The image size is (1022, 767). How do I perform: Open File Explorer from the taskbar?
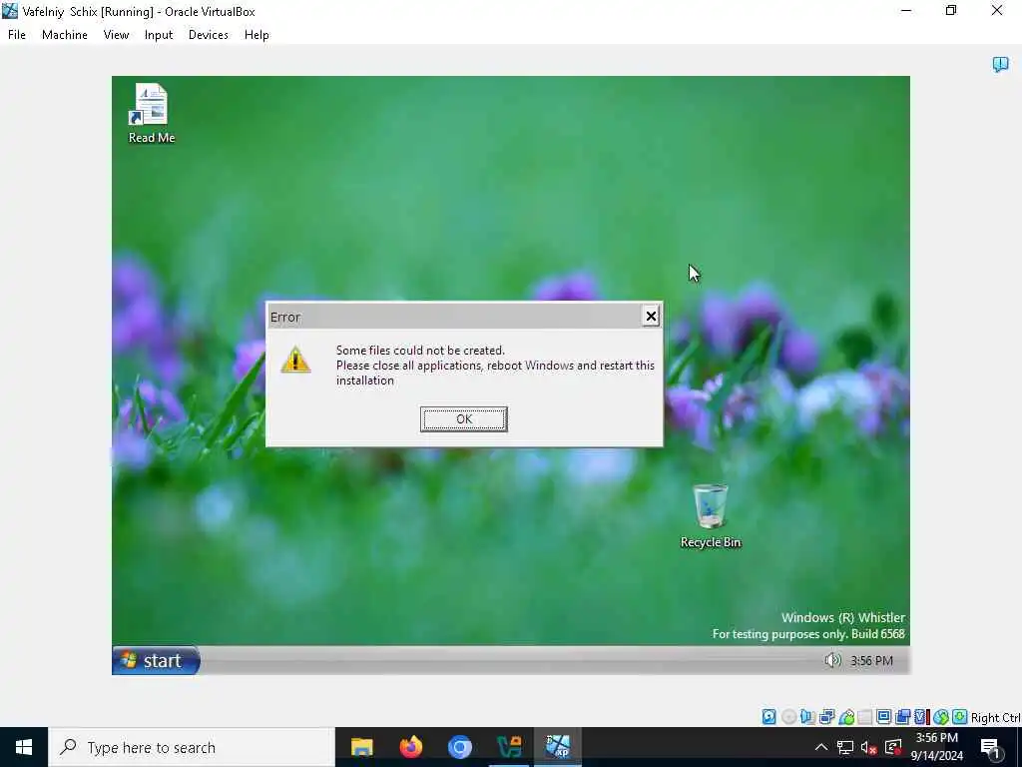pos(361,747)
